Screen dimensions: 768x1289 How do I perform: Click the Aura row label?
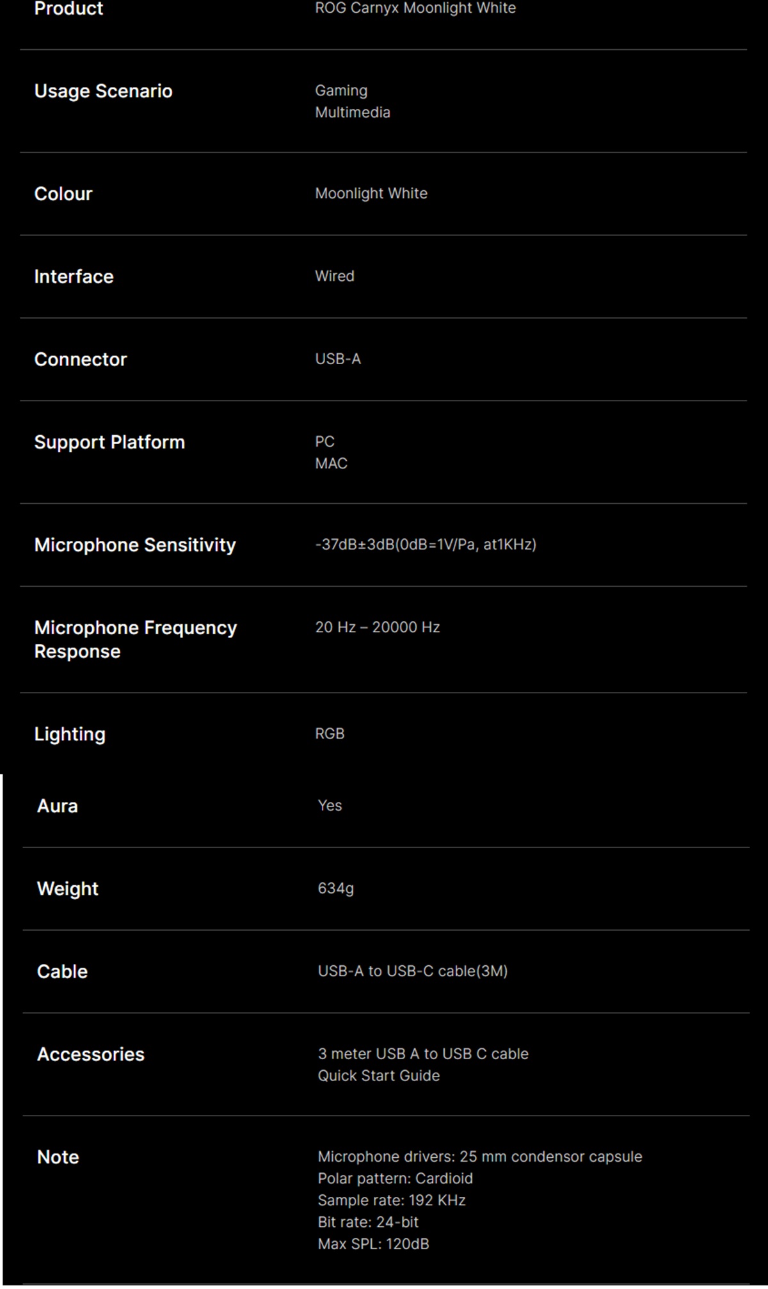58,806
